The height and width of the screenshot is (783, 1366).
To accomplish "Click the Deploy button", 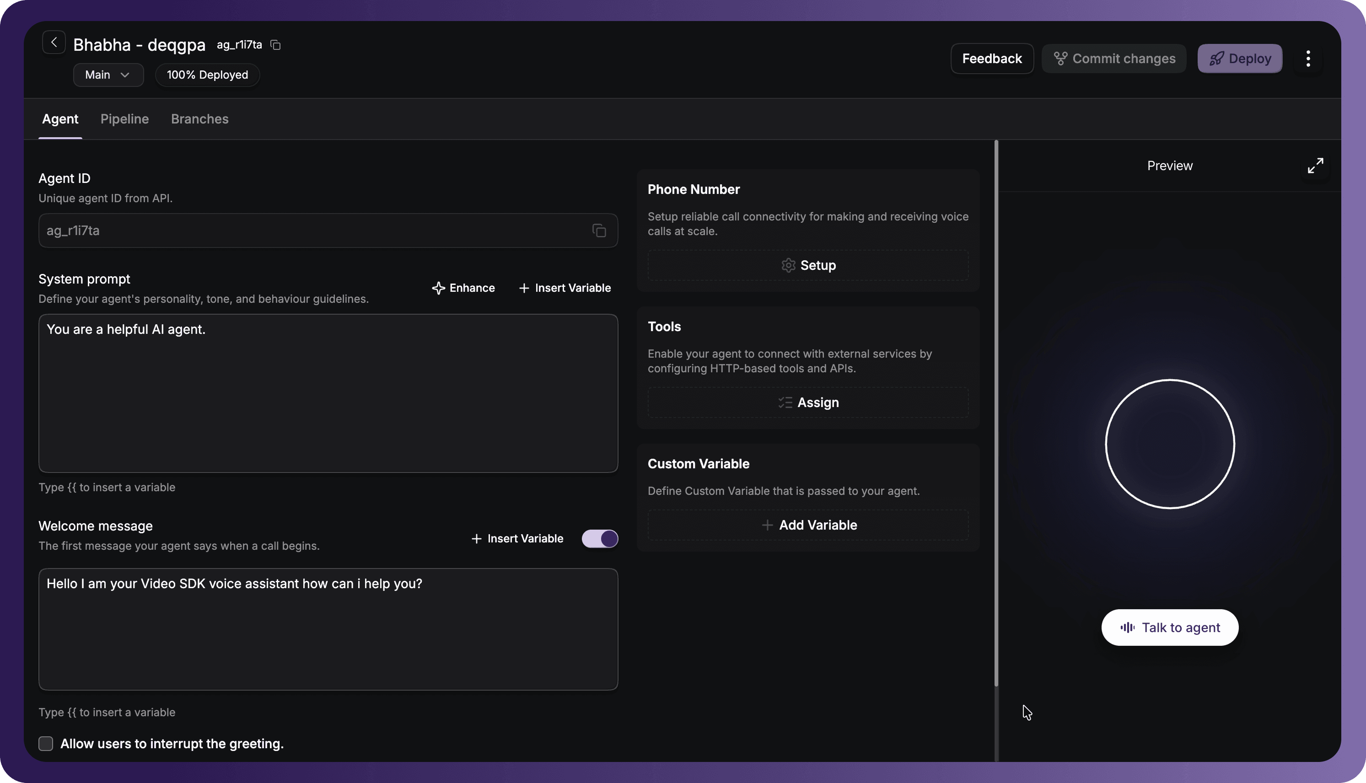I will coord(1240,59).
